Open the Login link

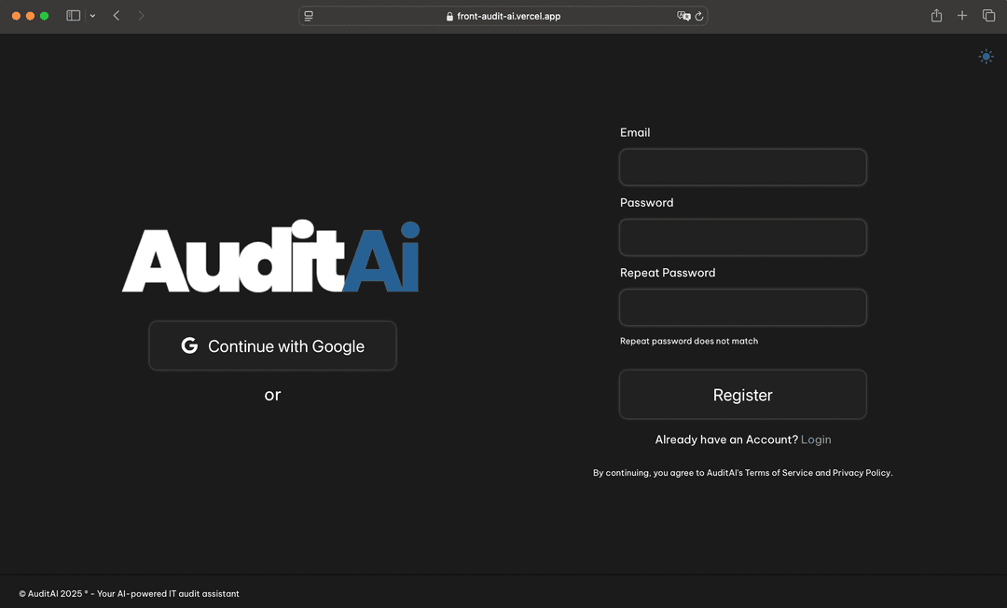tap(816, 439)
